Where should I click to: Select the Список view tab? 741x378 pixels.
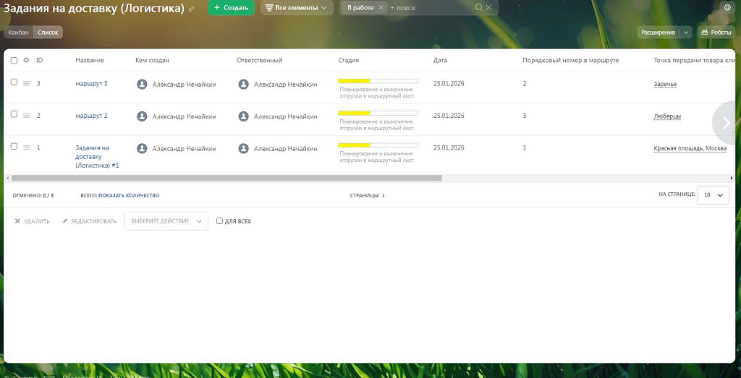(x=48, y=33)
